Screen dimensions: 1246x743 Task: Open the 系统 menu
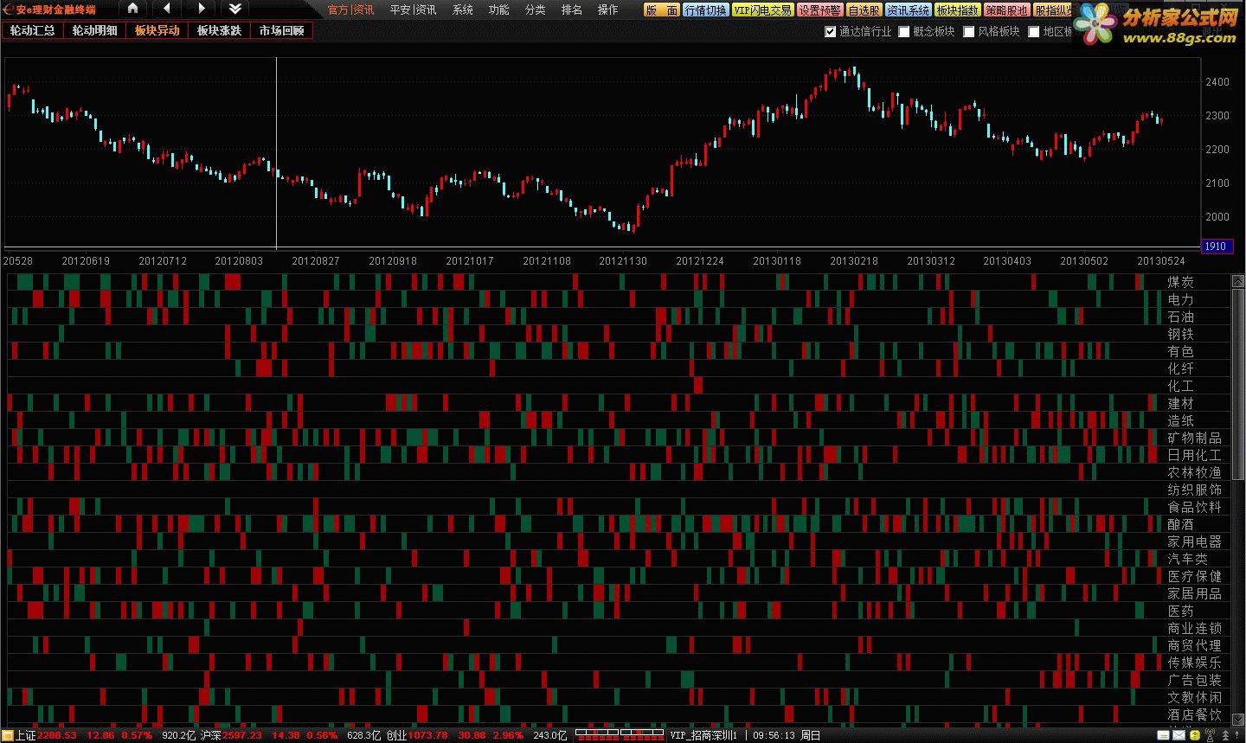(463, 10)
